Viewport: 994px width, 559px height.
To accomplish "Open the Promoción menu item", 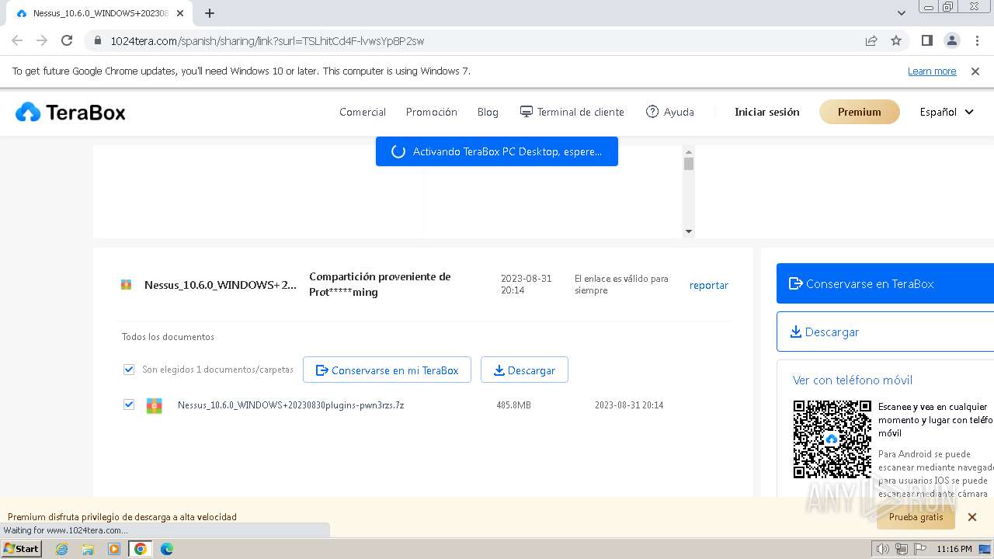I will (432, 112).
